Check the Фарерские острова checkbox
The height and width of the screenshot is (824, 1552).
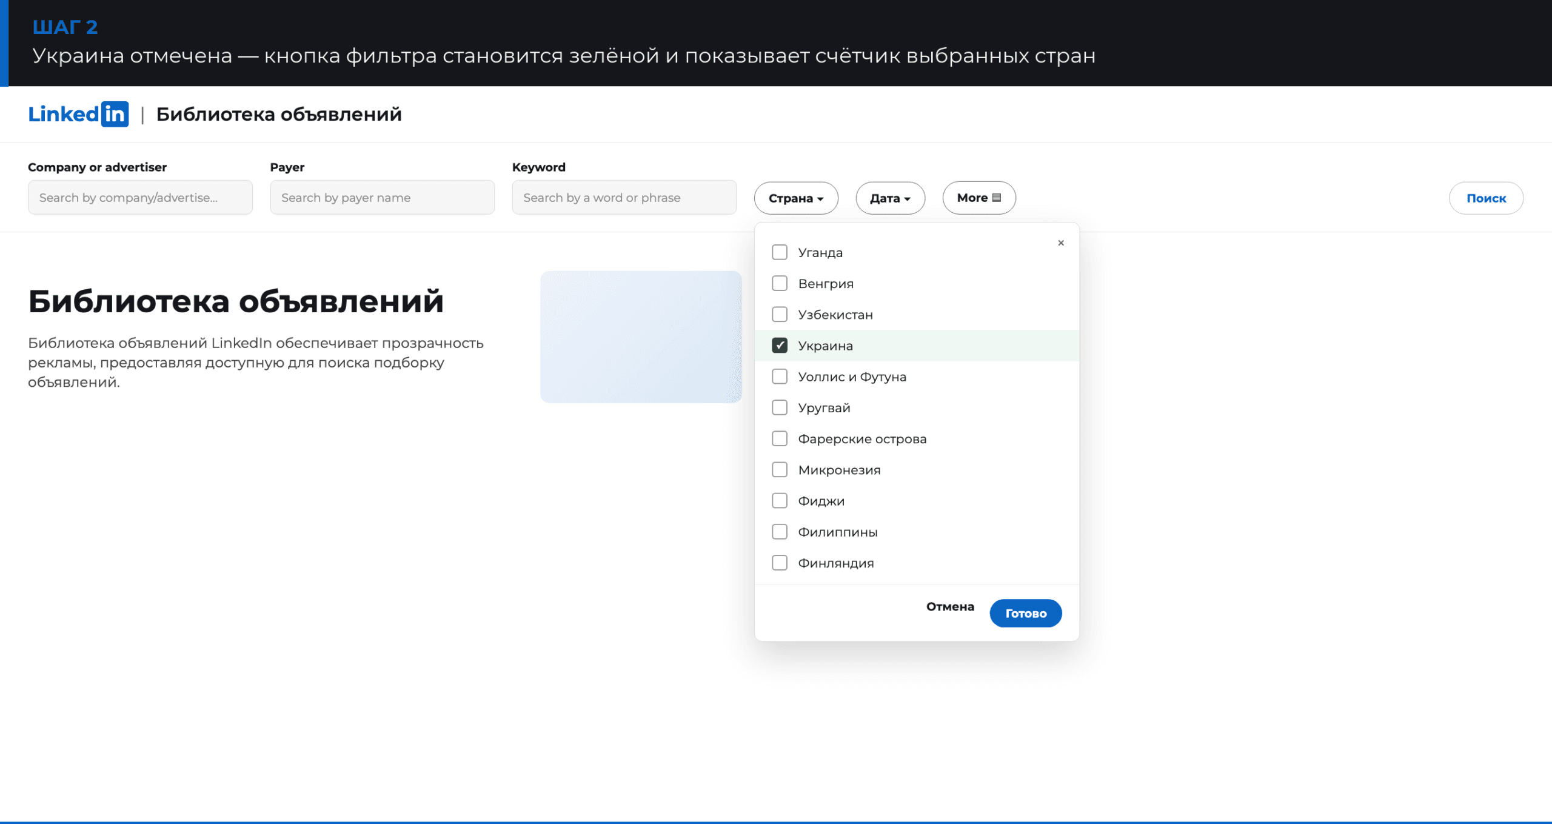[x=780, y=438]
